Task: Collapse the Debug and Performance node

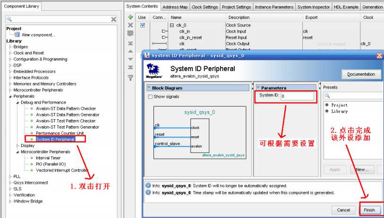Action: click(17, 103)
